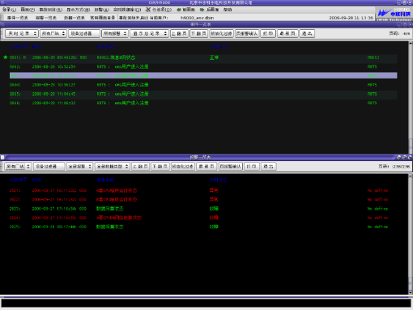Open the 所有报警 dropdown in the event list toolbar
Viewport: 413px width, 310px height.
114,33
